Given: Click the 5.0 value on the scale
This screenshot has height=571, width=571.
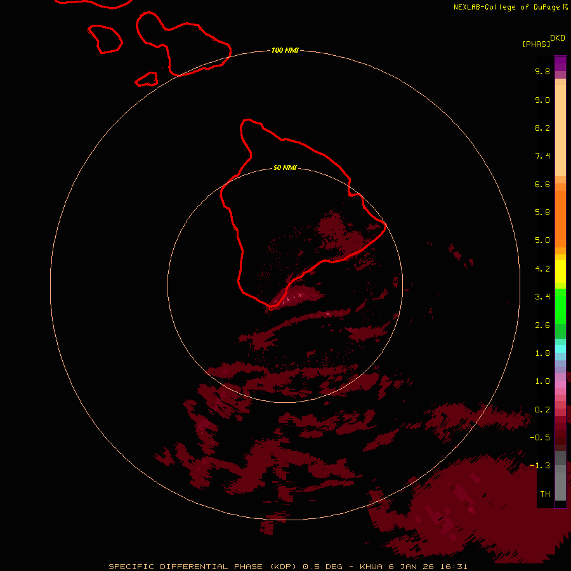Looking at the screenshot, I should 542,240.
